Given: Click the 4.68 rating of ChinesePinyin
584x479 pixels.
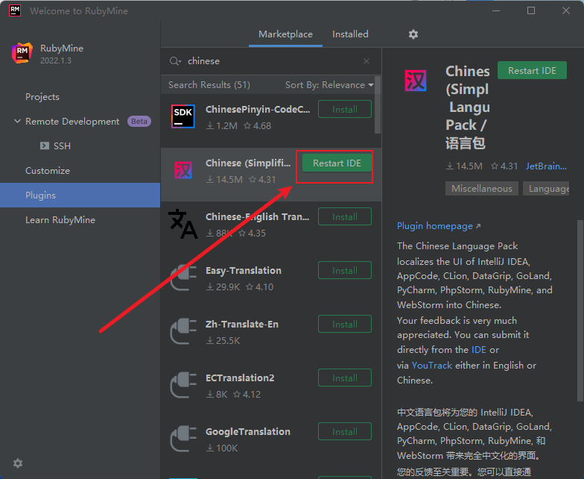Looking at the screenshot, I should pyautogui.click(x=258, y=126).
